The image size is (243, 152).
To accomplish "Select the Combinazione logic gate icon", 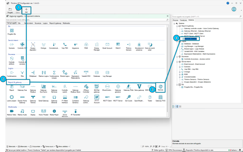I will pos(12,74).
